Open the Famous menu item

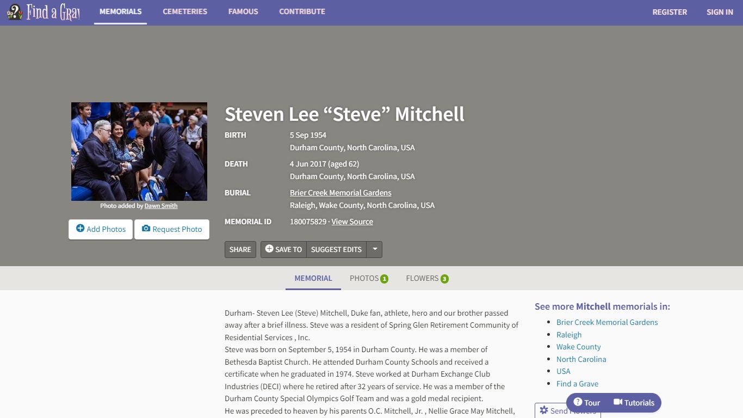(243, 11)
